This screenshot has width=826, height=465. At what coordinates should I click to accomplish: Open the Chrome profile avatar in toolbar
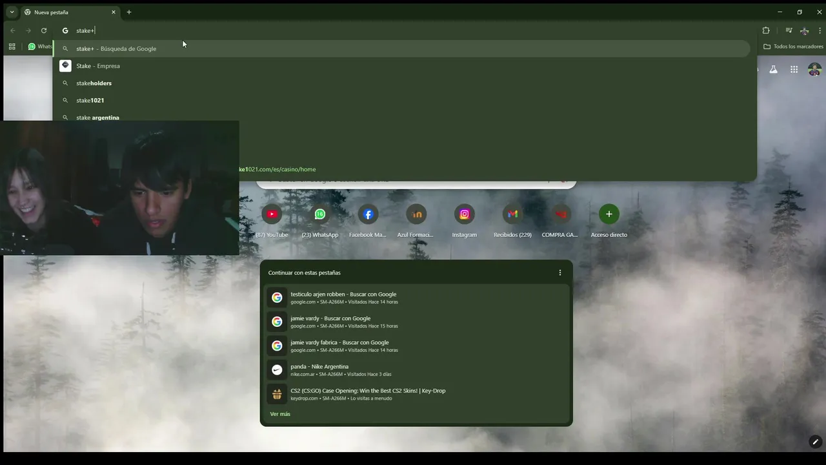[x=804, y=30]
